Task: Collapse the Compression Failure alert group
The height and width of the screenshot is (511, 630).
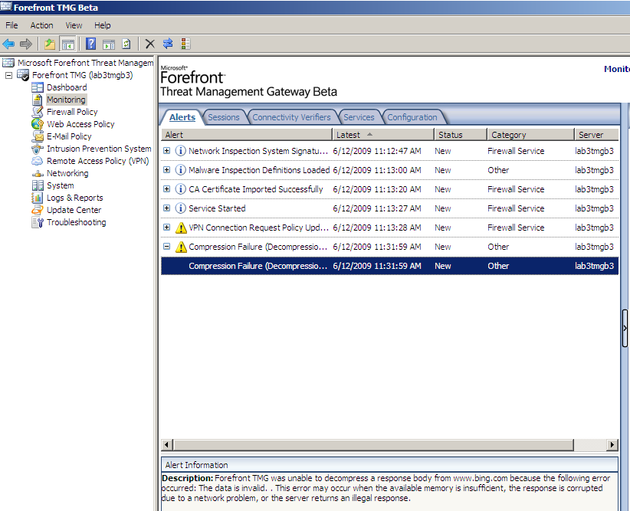Action: pos(167,247)
